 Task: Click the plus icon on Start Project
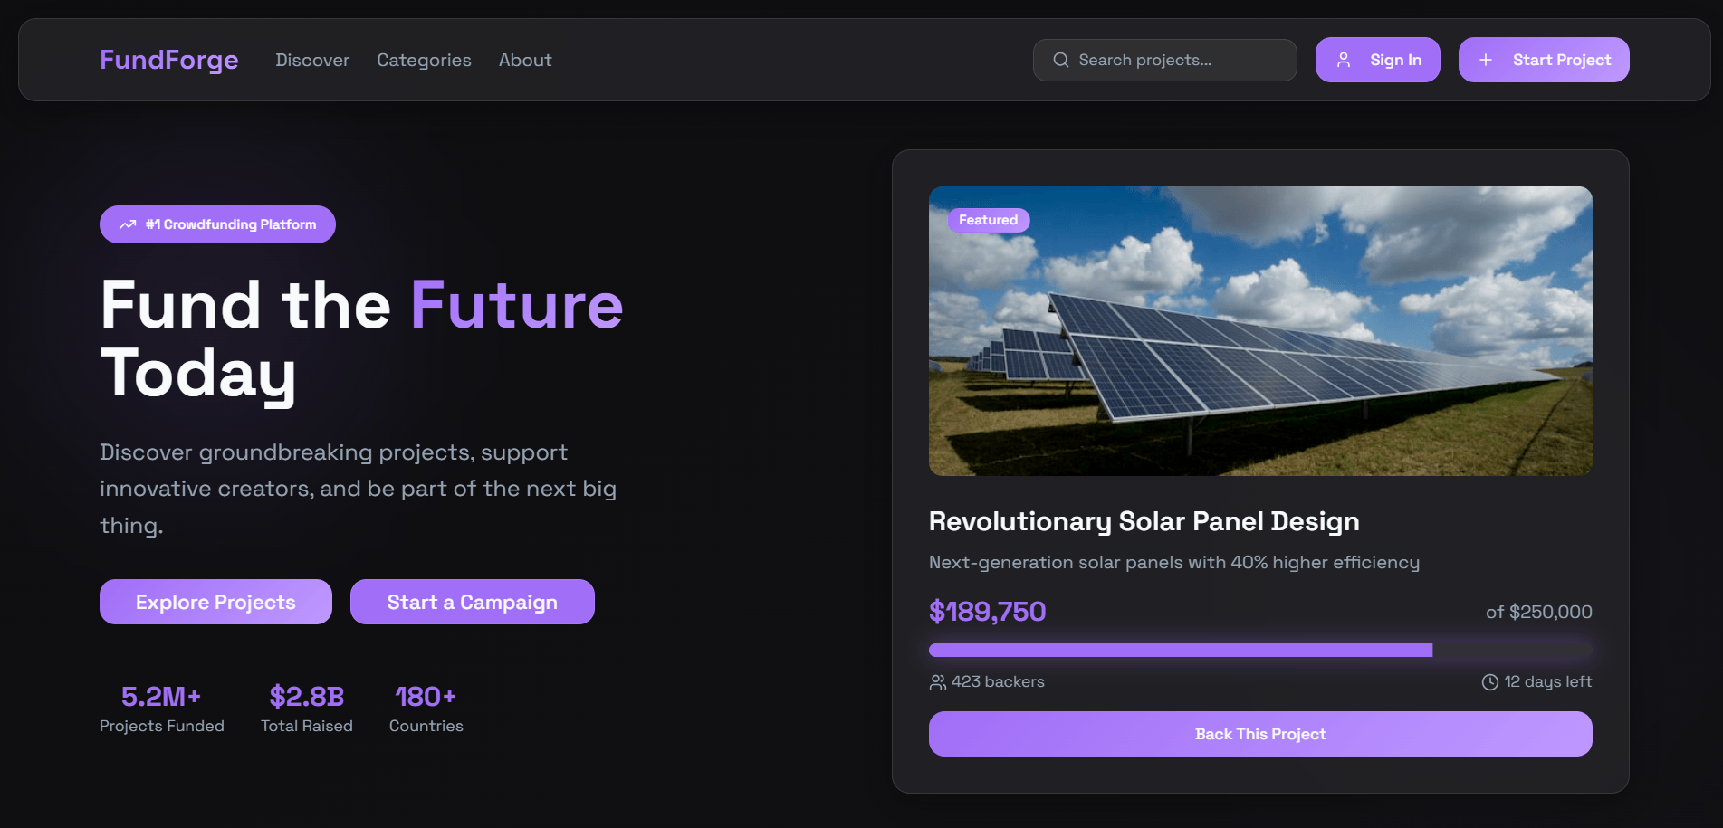coord(1484,60)
